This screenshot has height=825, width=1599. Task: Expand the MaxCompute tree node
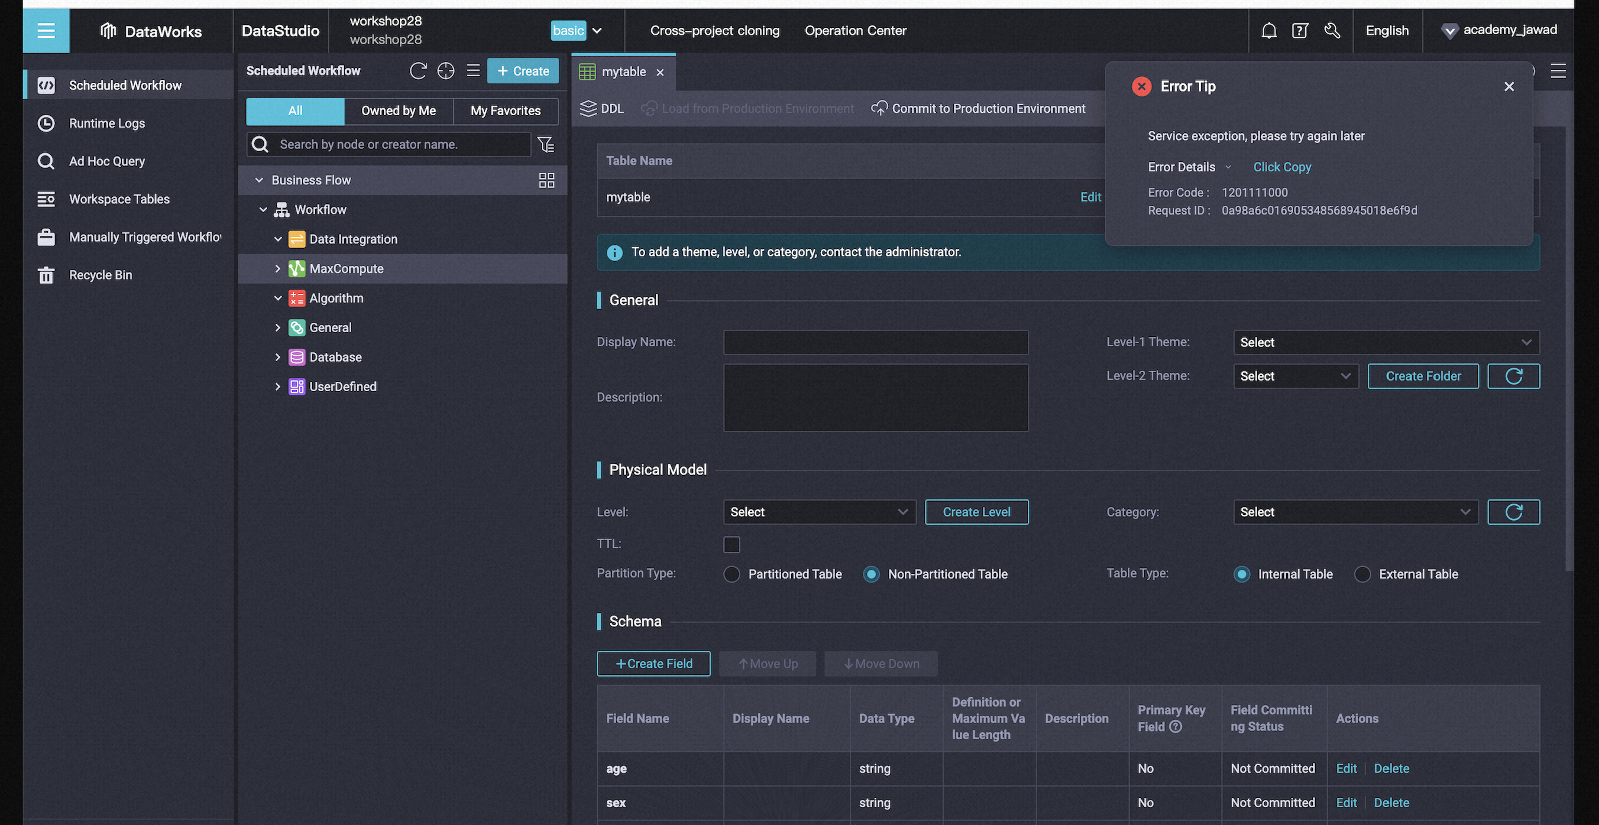coord(277,268)
